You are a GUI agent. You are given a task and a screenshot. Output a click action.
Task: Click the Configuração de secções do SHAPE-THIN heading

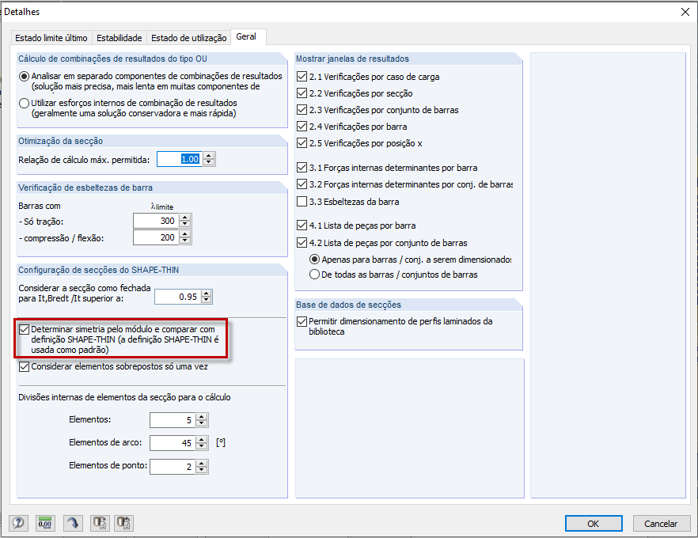98,270
